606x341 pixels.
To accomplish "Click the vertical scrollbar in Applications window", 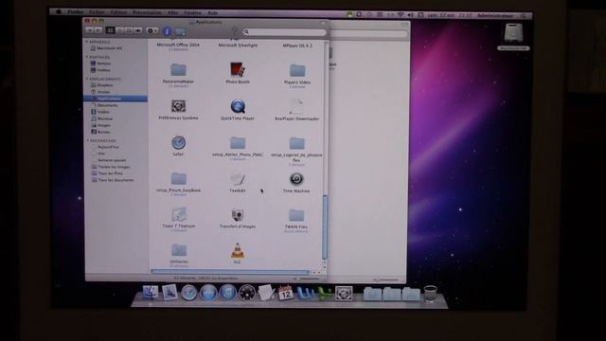I will [325, 227].
